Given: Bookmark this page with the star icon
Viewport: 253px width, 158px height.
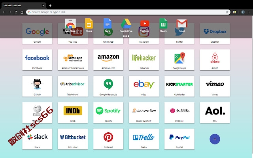Looking at the screenshot, I should click(x=227, y=12).
